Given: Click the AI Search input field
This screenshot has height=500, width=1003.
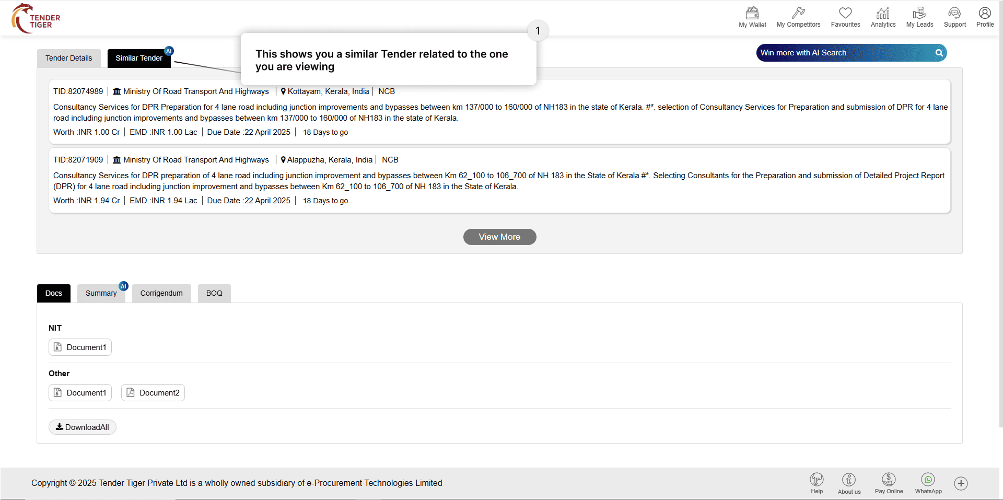Looking at the screenshot, I should point(844,53).
